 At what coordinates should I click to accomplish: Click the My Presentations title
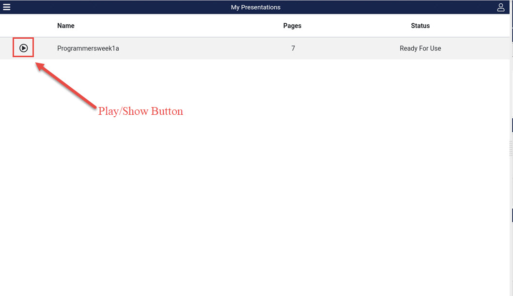pyautogui.click(x=255, y=7)
